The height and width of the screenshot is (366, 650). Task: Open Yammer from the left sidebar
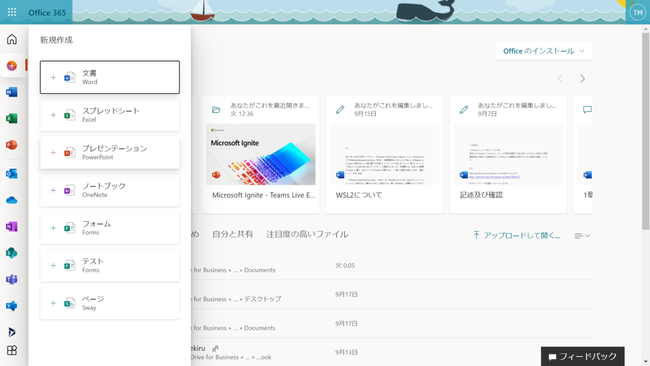coord(11,306)
